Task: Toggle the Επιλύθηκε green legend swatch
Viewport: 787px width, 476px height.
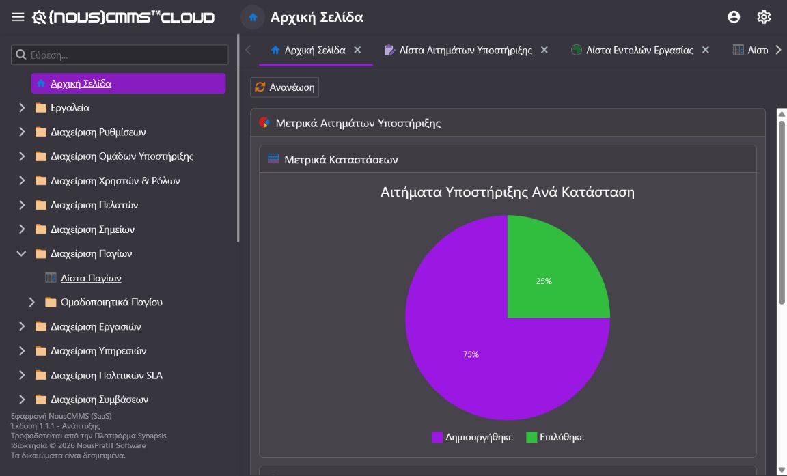Action: coord(531,437)
